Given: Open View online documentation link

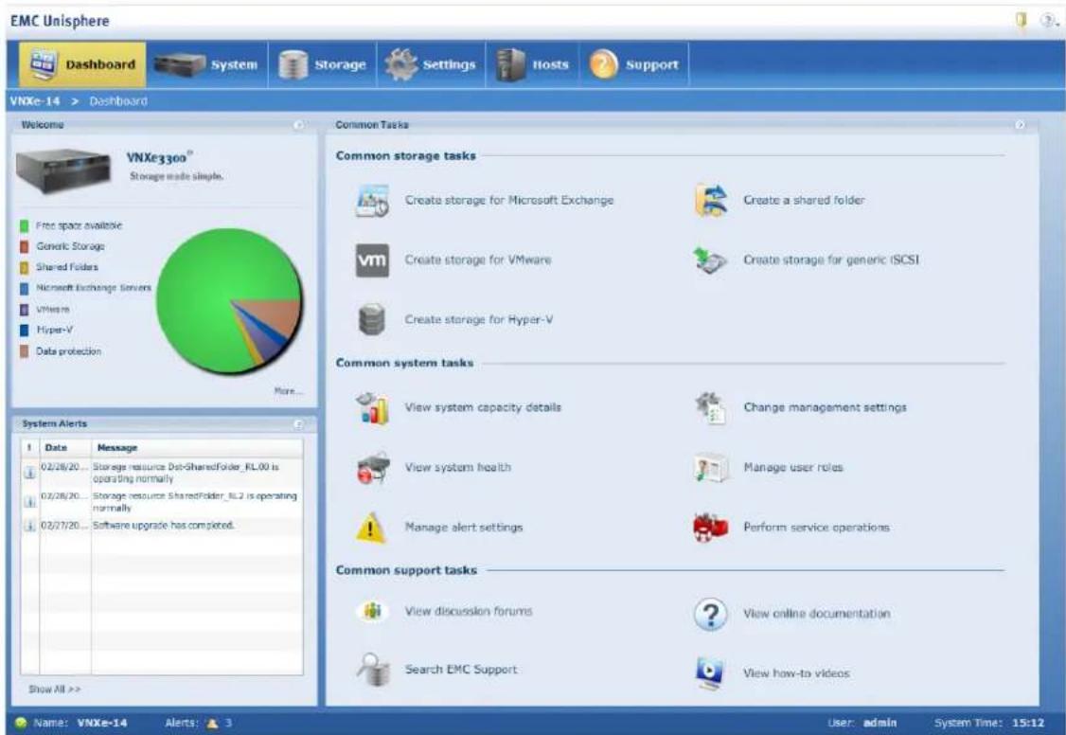Looking at the screenshot, I should tap(816, 614).
